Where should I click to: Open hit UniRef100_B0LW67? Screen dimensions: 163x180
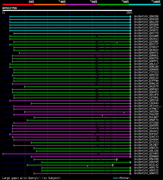pos(146,117)
